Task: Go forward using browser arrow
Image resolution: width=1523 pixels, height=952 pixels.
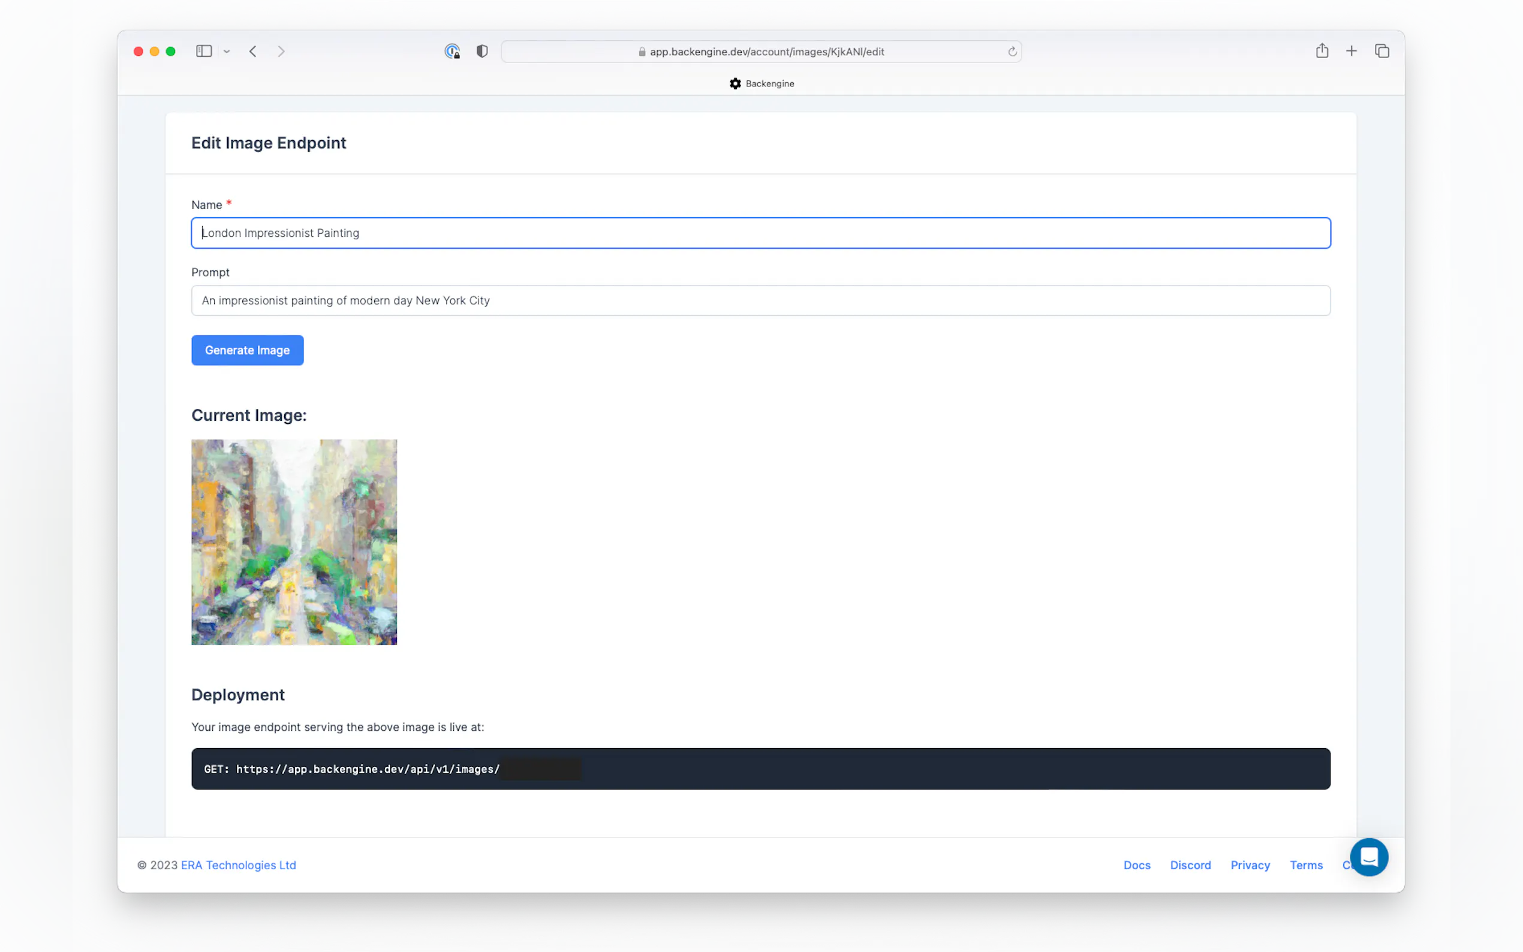Action: [x=281, y=51]
